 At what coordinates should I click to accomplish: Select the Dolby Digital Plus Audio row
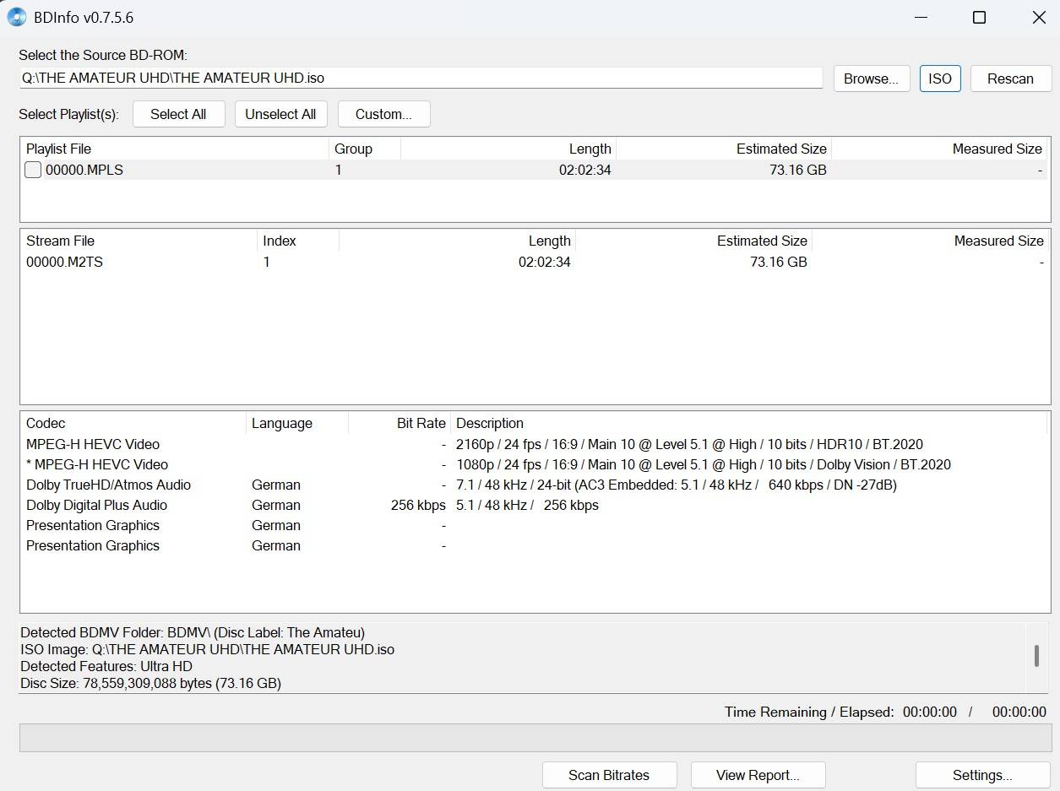point(534,505)
